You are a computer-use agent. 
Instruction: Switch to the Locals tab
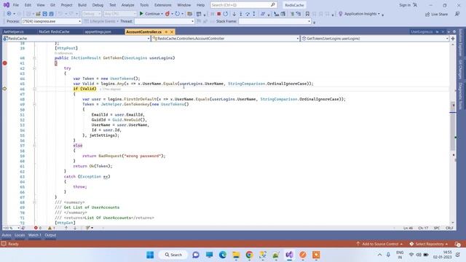[20, 235]
